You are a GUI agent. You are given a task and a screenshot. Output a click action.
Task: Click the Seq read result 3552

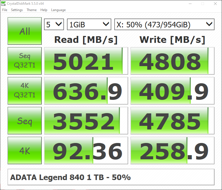click(86, 121)
